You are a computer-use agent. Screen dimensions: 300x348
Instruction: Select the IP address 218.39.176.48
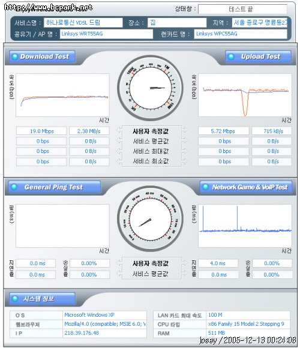coord(82,333)
